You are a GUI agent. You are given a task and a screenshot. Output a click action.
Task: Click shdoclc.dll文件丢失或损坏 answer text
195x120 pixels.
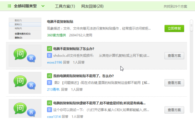tap(101, 56)
